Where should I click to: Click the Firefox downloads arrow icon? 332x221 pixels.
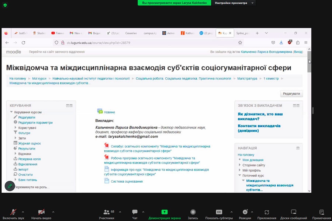281,43
